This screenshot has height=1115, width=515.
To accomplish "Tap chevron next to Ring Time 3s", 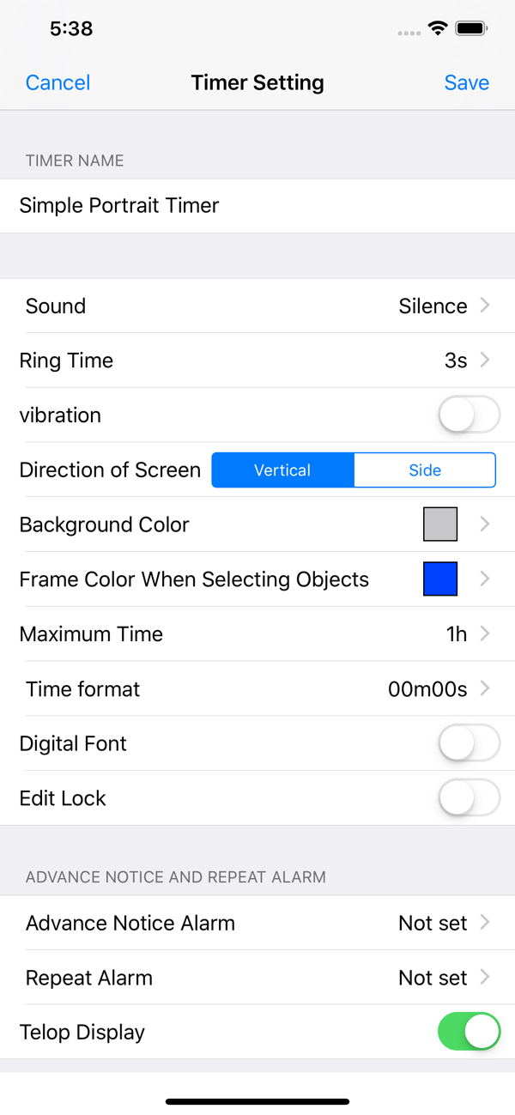I will click(x=485, y=361).
